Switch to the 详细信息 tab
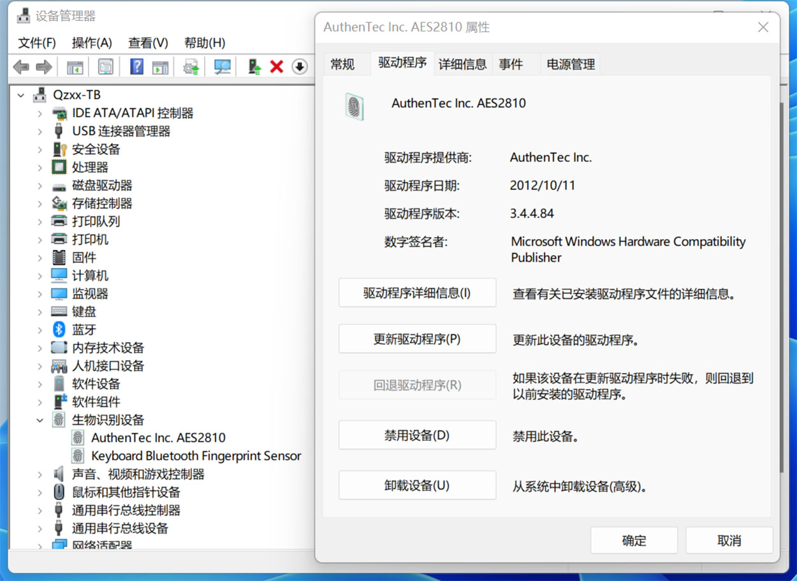The height and width of the screenshot is (581, 797). [x=462, y=63]
